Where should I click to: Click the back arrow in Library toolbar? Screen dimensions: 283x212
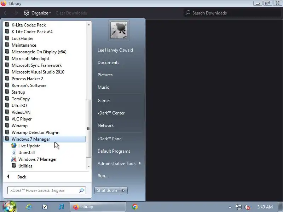pos(6,13)
